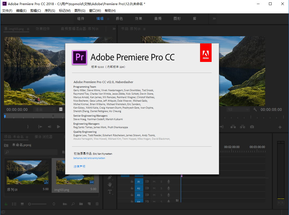Select the Type tool
Screen dimensions: 289x215
110,192
